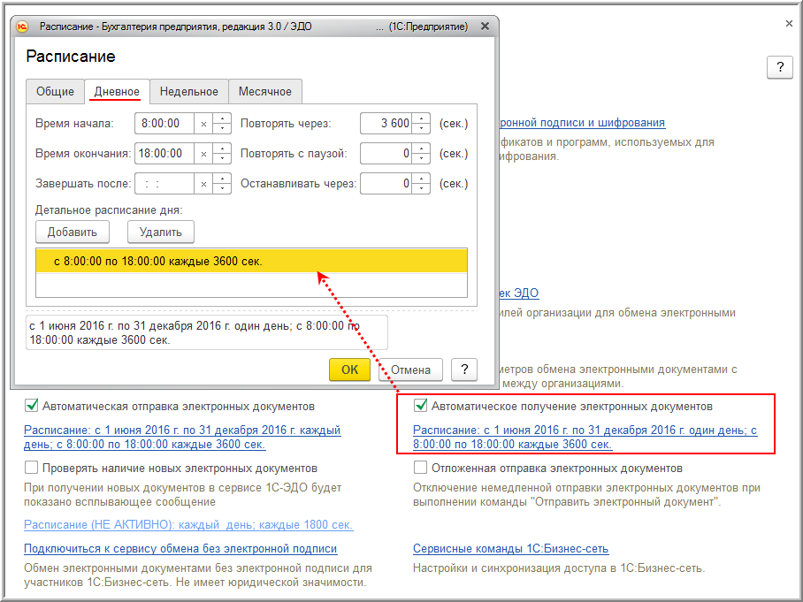Open help with the ? button in Расписание dialog
The image size is (803, 602).
(x=464, y=370)
